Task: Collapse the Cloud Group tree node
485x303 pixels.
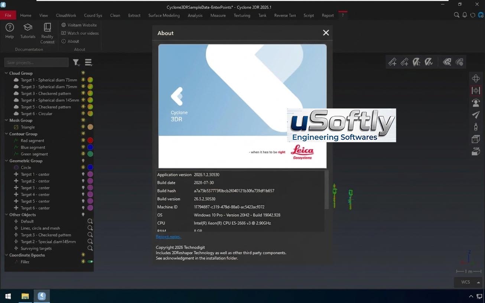Action: pyautogui.click(x=6, y=73)
